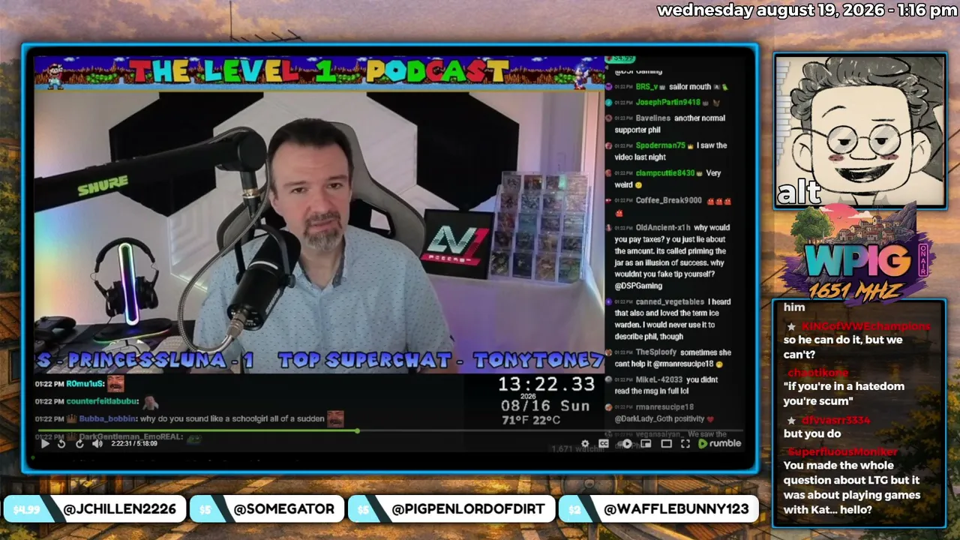Enter fullscreen on the video player
The width and height of the screenshot is (960, 540).
[685, 444]
